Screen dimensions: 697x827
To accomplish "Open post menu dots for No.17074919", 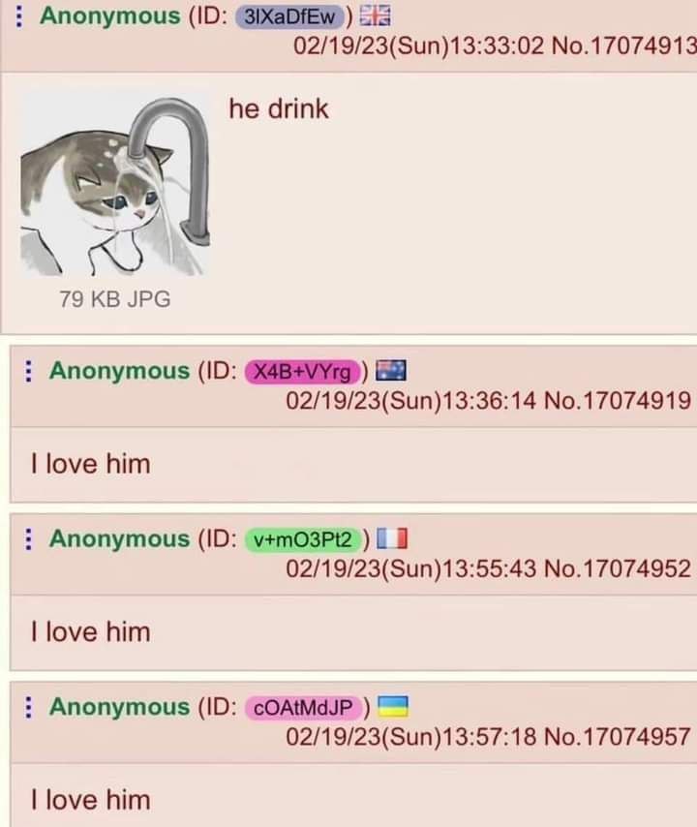I will click(28, 371).
